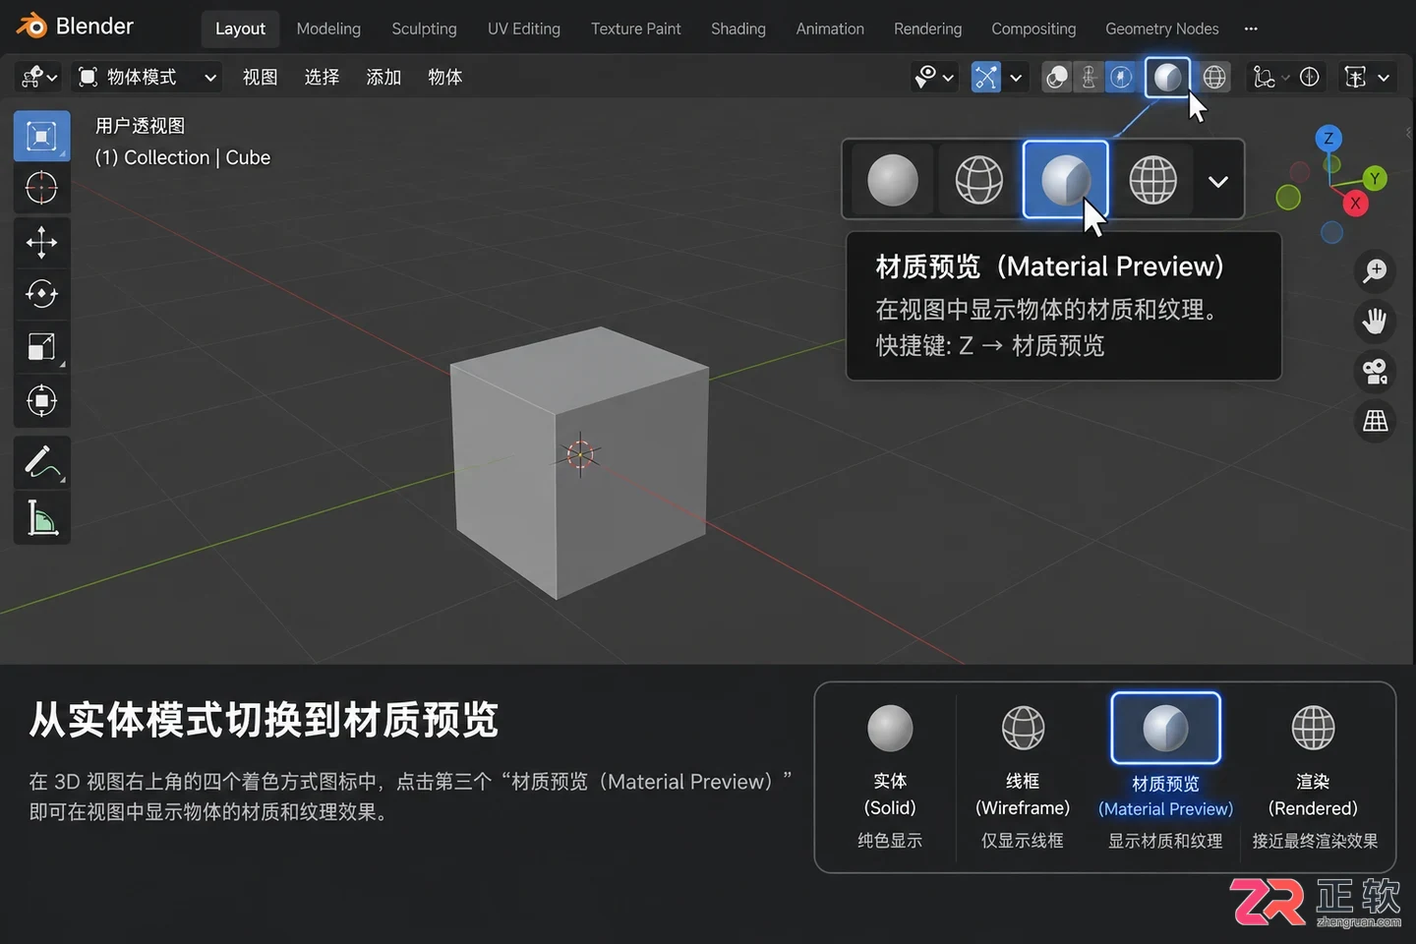This screenshot has width=1416, height=944.
Task: Click the Blender logo
Action: click(x=31, y=27)
